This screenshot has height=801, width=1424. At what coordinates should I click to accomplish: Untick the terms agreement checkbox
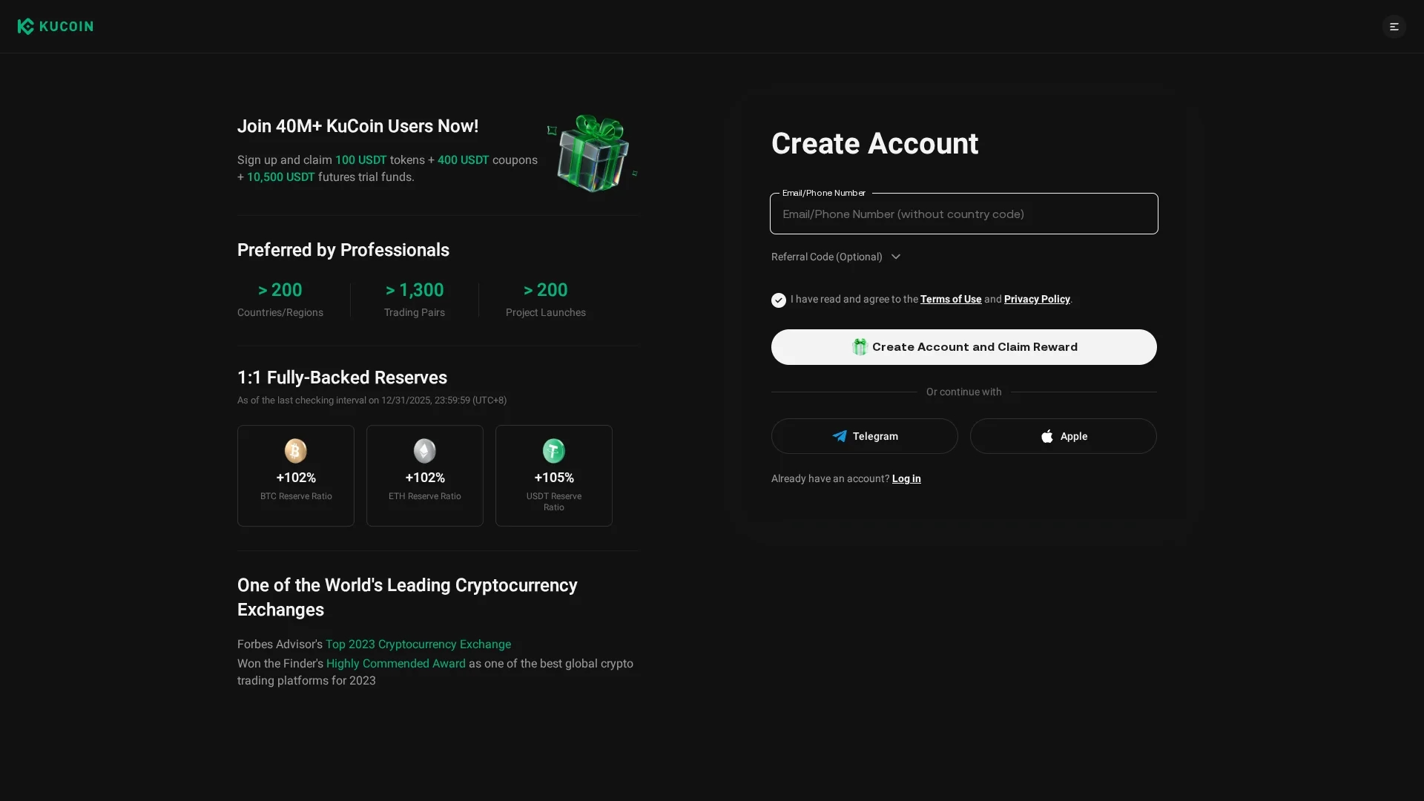[x=778, y=300]
